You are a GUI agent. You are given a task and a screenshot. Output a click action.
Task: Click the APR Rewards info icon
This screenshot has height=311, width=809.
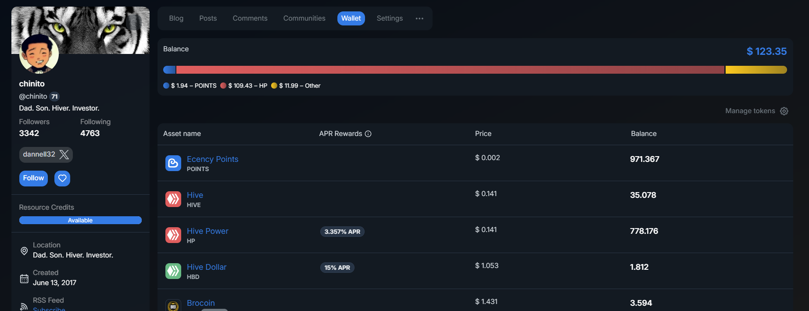(368, 134)
